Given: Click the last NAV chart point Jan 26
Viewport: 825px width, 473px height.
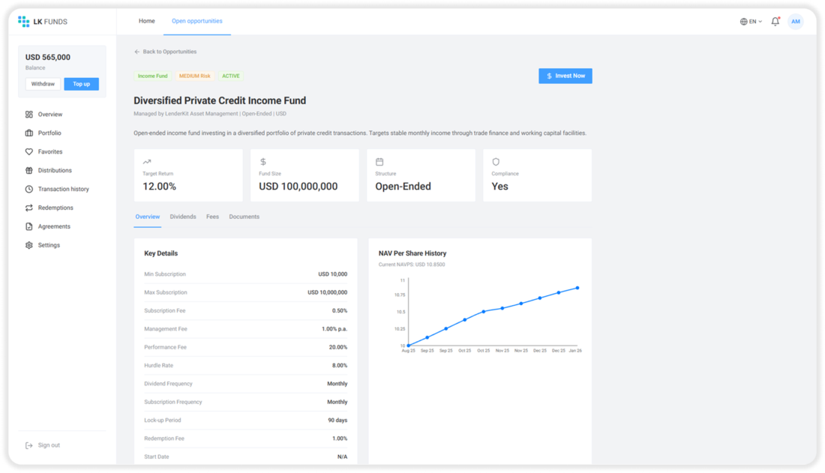Looking at the screenshot, I should tap(577, 288).
